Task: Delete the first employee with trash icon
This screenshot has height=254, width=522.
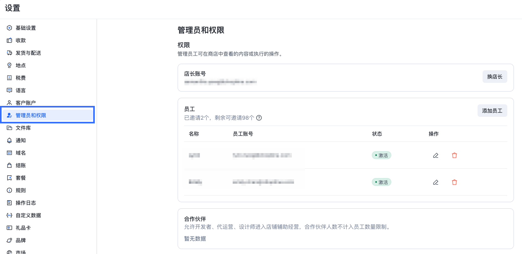Action: click(454, 155)
